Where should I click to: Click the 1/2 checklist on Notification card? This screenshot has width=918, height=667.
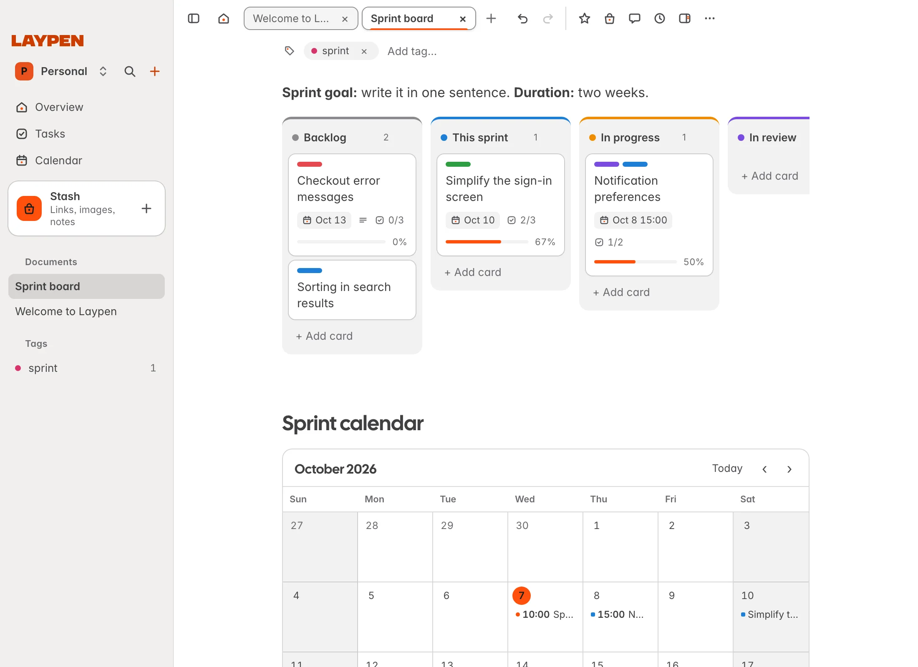click(609, 242)
